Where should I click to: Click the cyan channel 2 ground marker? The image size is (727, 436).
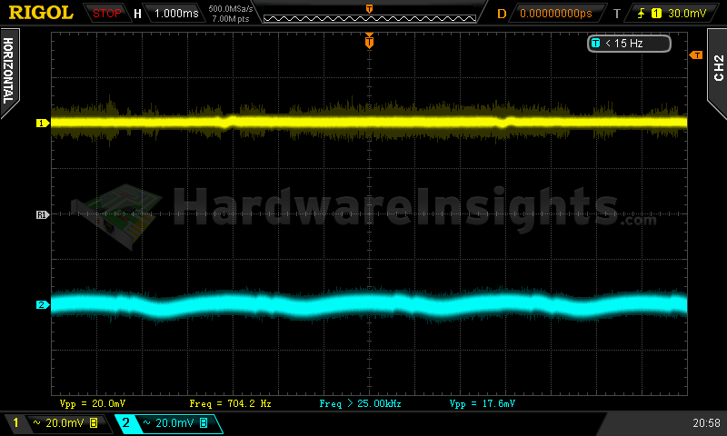point(41,305)
